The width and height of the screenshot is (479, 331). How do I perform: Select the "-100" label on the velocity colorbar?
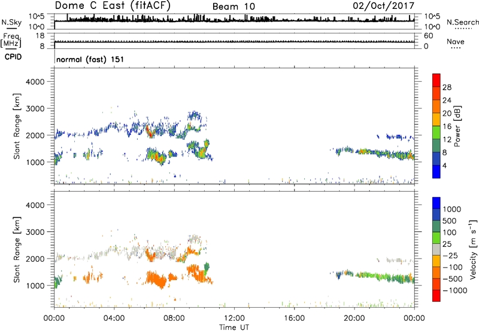(x=452, y=267)
